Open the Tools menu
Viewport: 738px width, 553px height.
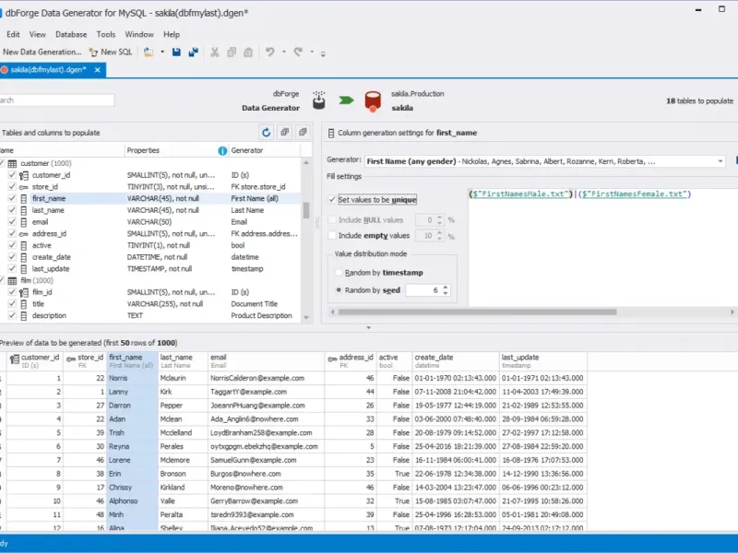pos(106,34)
